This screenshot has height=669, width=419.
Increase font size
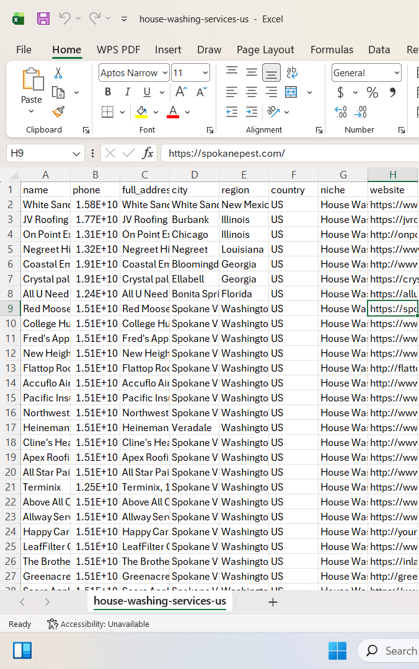point(180,92)
